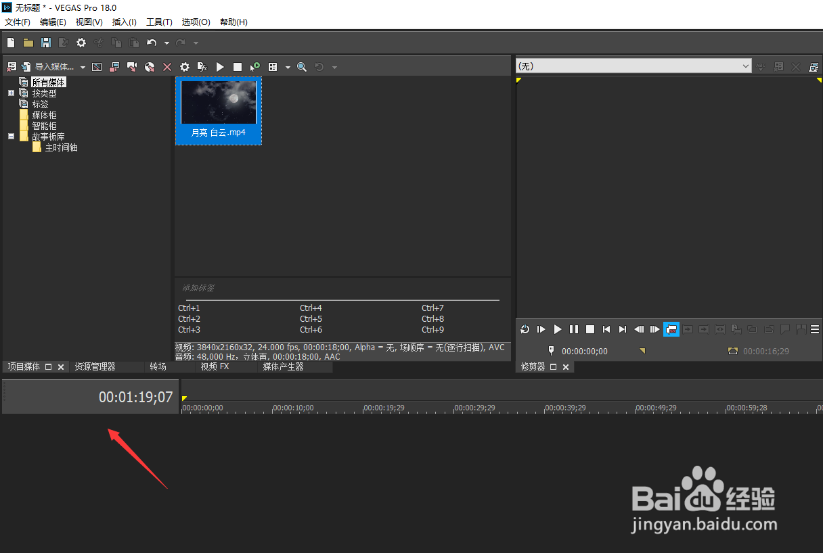Select the 主时间轴 storyboard item
Image resolution: width=823 pixels, height=553 pixels.
(61, 147)
